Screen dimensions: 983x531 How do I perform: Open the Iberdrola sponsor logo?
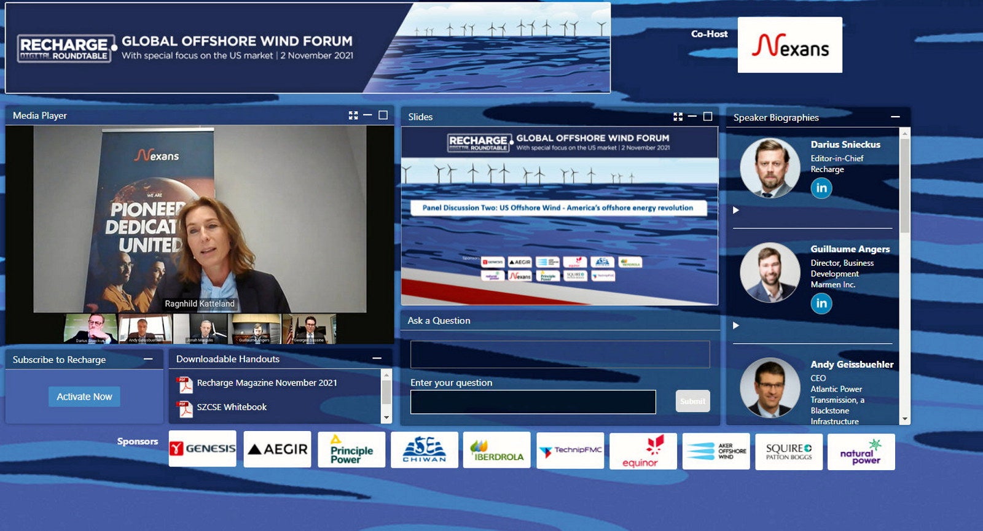(496, 450)
